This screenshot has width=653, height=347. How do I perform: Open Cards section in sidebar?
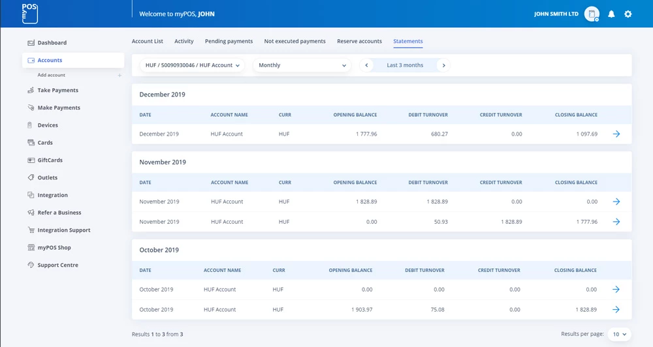click(x=45, y=143)
